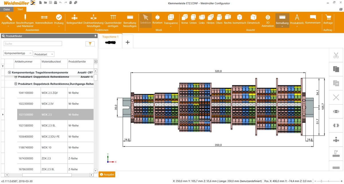Click new document icon in title bar
This screenshot has height=184, width=344.
tap(41, 3)
